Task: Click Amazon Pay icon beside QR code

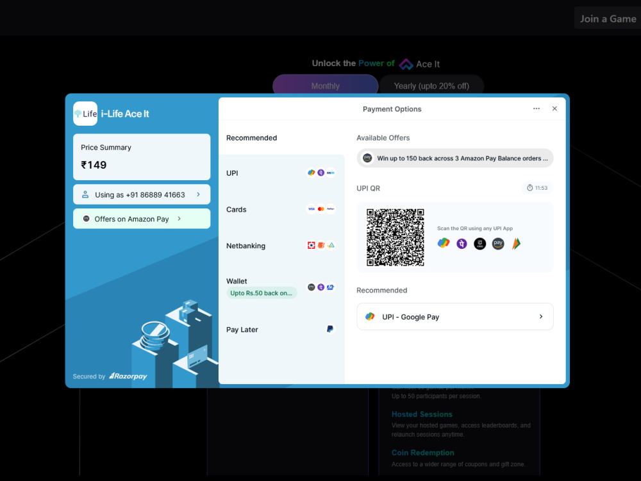Action: pos(498,244)
